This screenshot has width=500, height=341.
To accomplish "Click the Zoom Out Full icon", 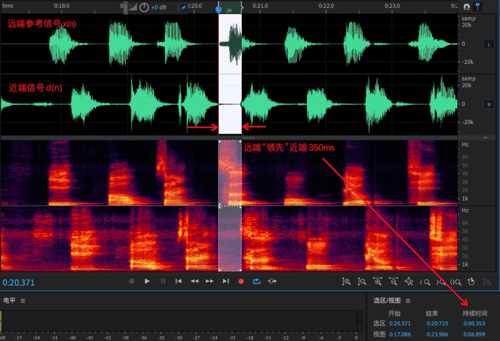I will pyautogui.click(x=409, y=281).
